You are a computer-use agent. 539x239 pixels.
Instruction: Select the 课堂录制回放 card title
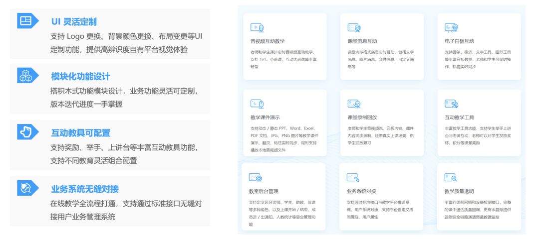[x=362, y=118]
